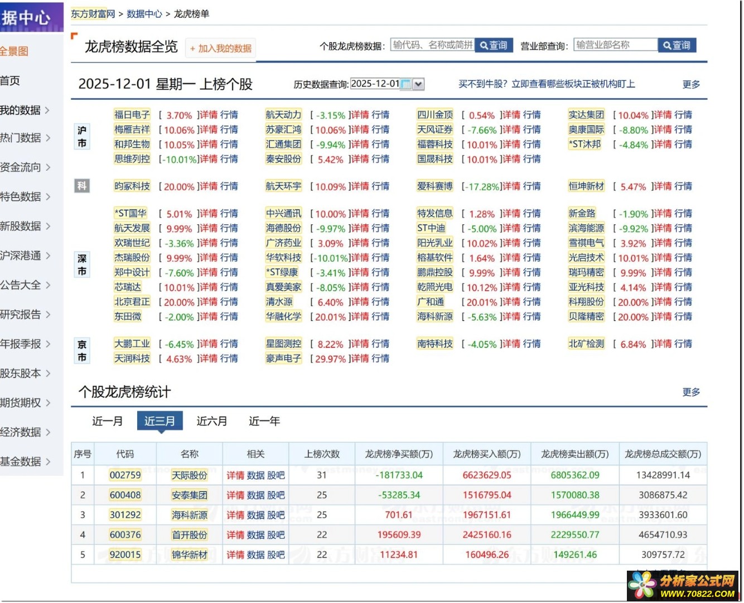Click 加入我的数据 plus button
Viewport: 744px width, 603px height.
tap(221, 49)
